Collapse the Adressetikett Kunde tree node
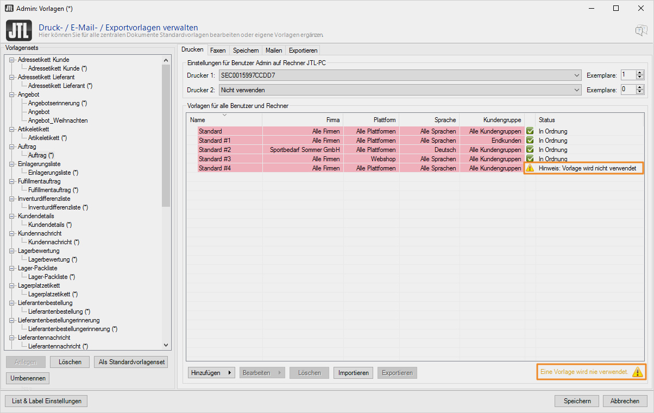Image resolution: width=654 pixels, height=413 pixels. point(12,60)
